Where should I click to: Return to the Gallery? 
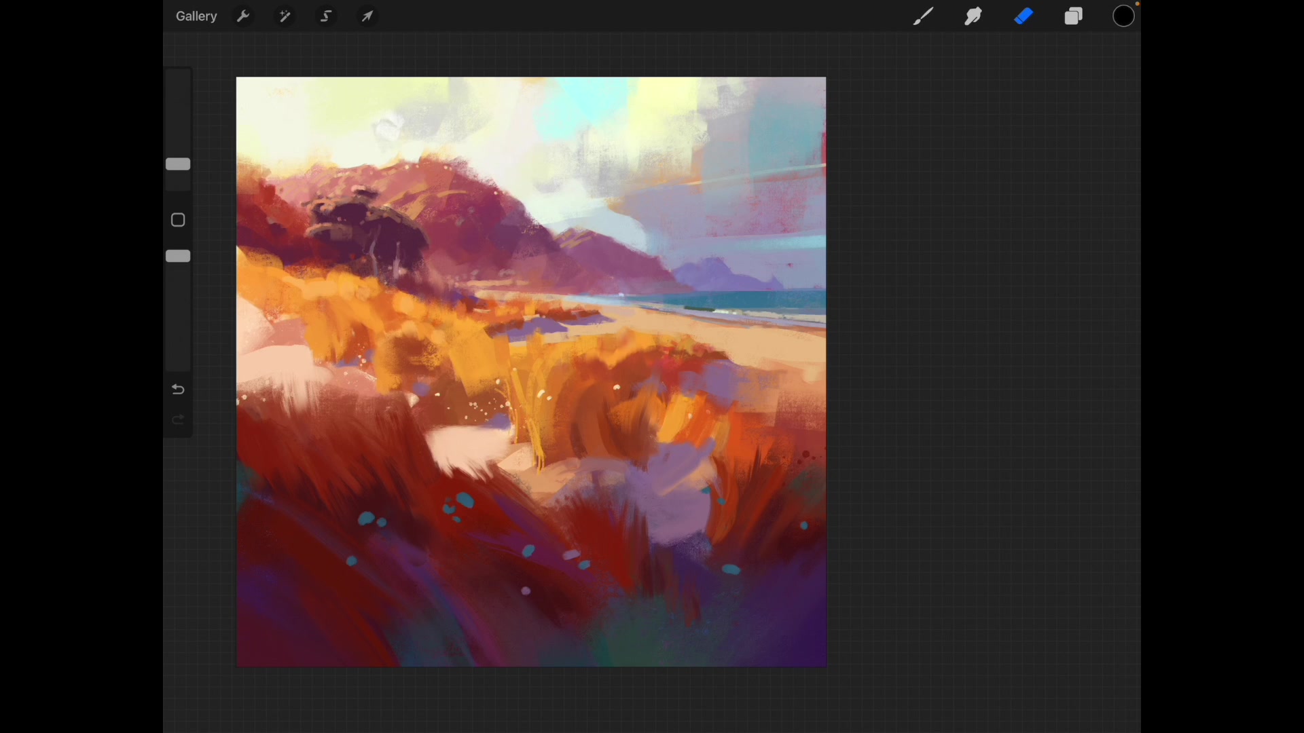click(196, 16)
